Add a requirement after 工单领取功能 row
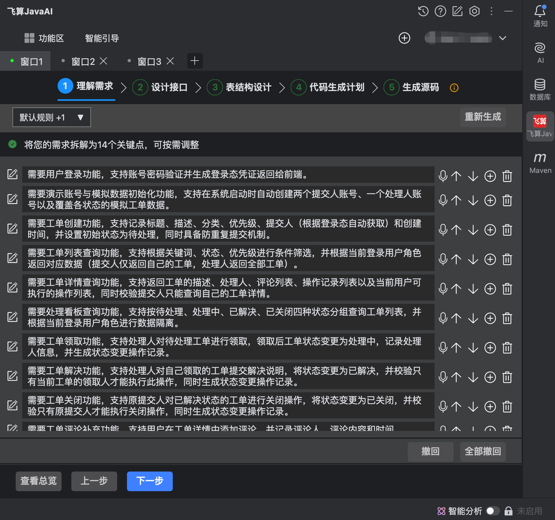The image size is (555, 520). point(490,348)
